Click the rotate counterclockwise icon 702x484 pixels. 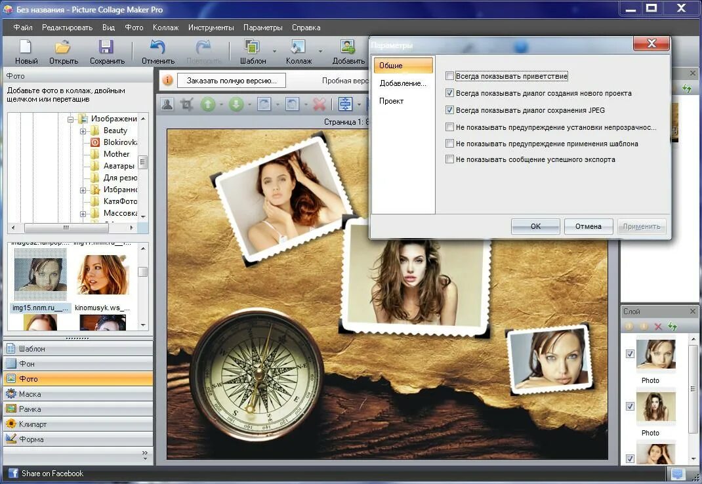click(292, 104)
